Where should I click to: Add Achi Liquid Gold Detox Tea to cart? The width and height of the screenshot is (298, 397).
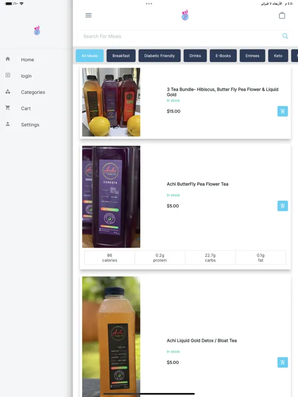(x=282, y=362)
